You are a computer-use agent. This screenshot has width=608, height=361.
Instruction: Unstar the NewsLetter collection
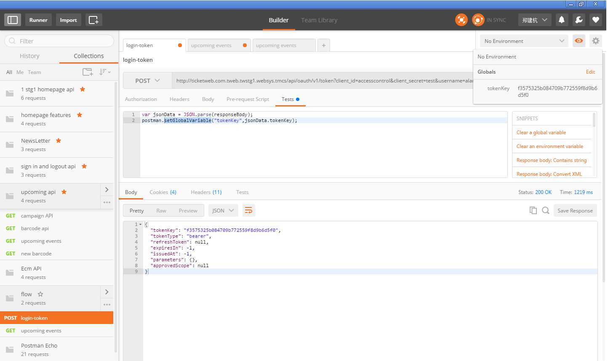[59, 141]
